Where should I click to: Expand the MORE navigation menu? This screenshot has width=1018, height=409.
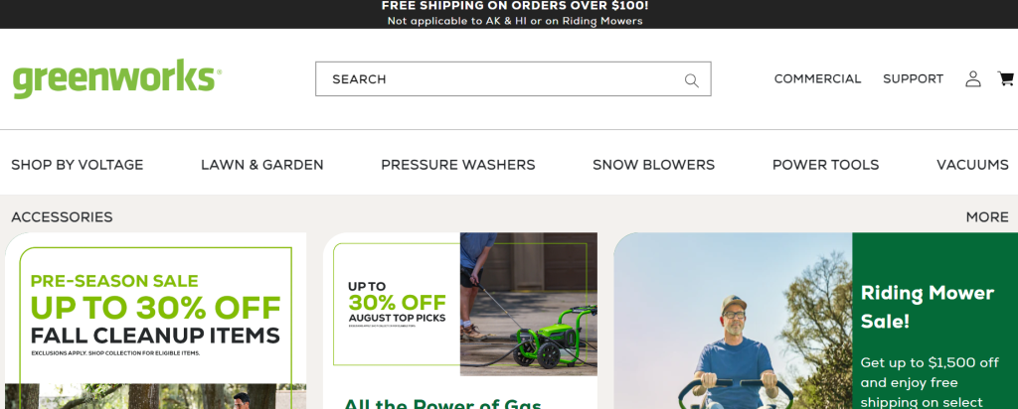coord(987,217)
